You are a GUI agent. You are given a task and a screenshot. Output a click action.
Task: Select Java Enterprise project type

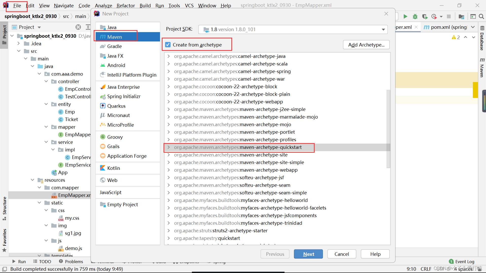coord(128,87)
